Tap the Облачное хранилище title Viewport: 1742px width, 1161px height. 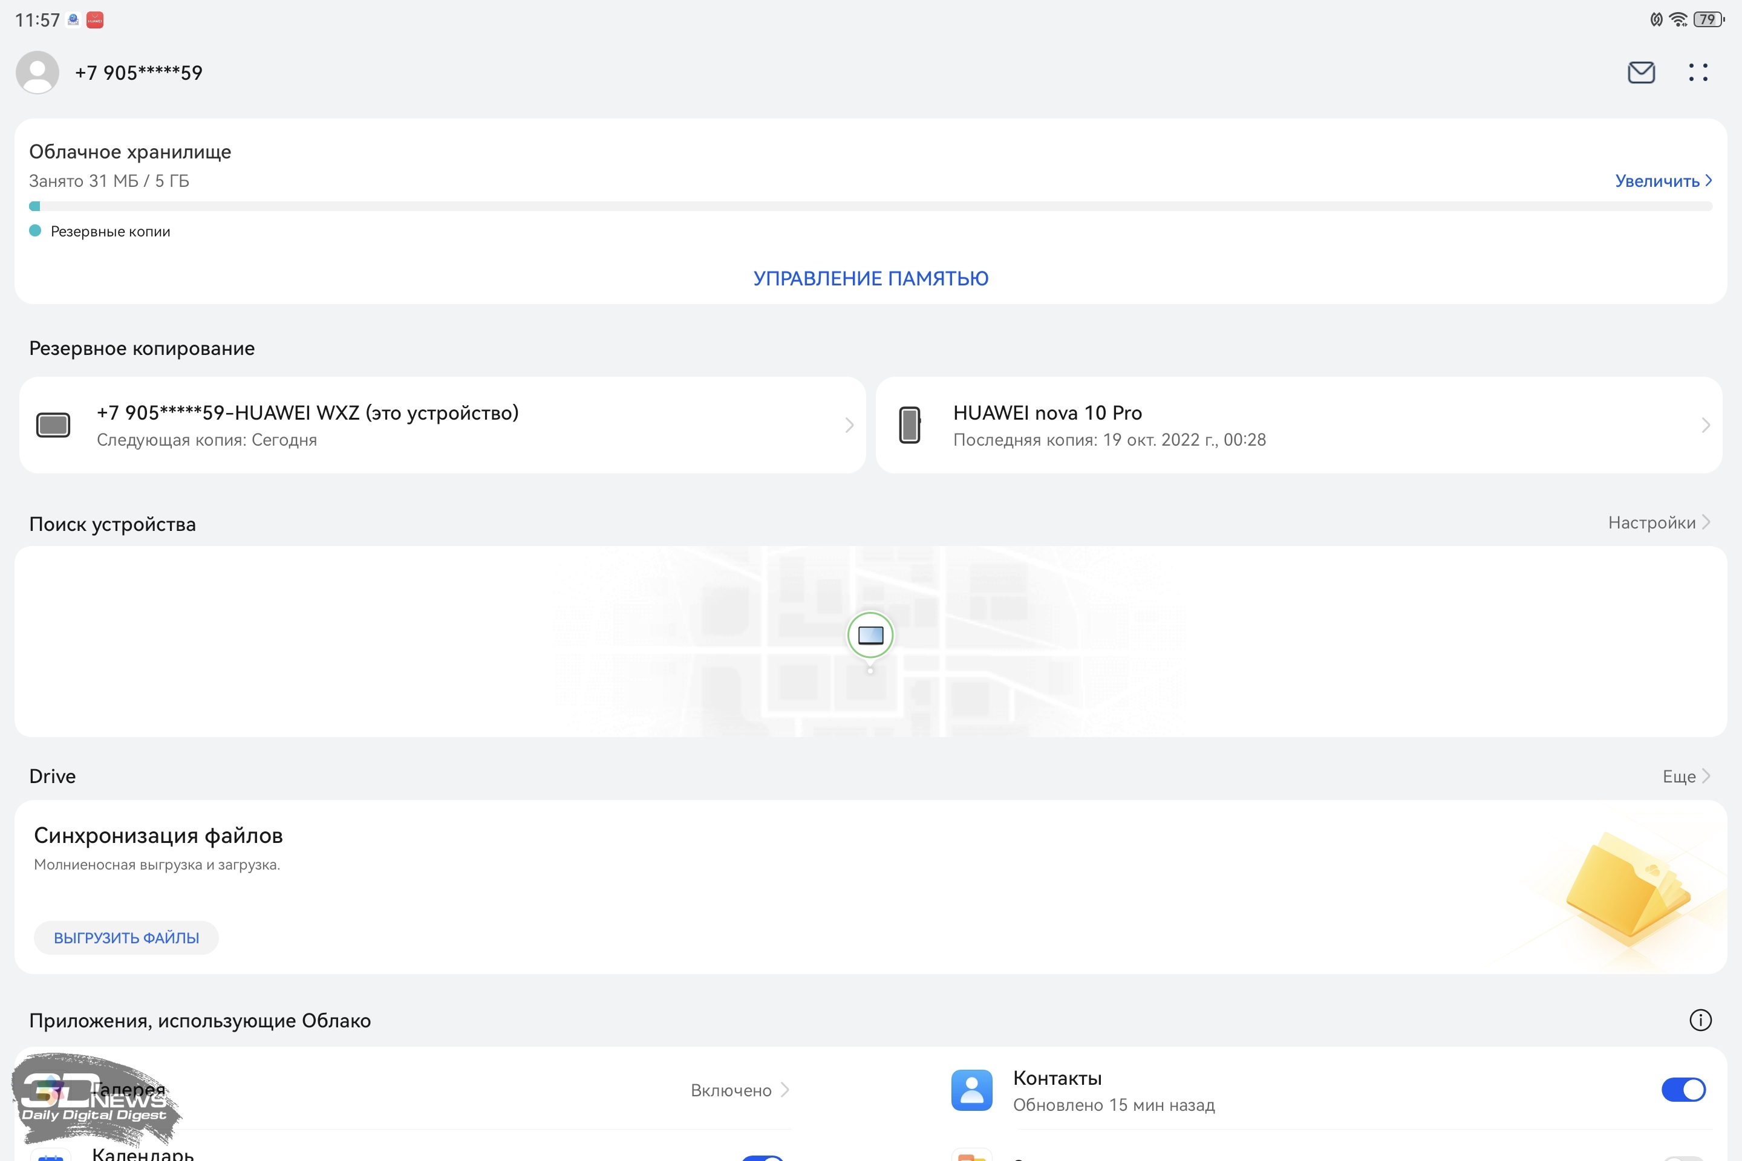[131, 152]
